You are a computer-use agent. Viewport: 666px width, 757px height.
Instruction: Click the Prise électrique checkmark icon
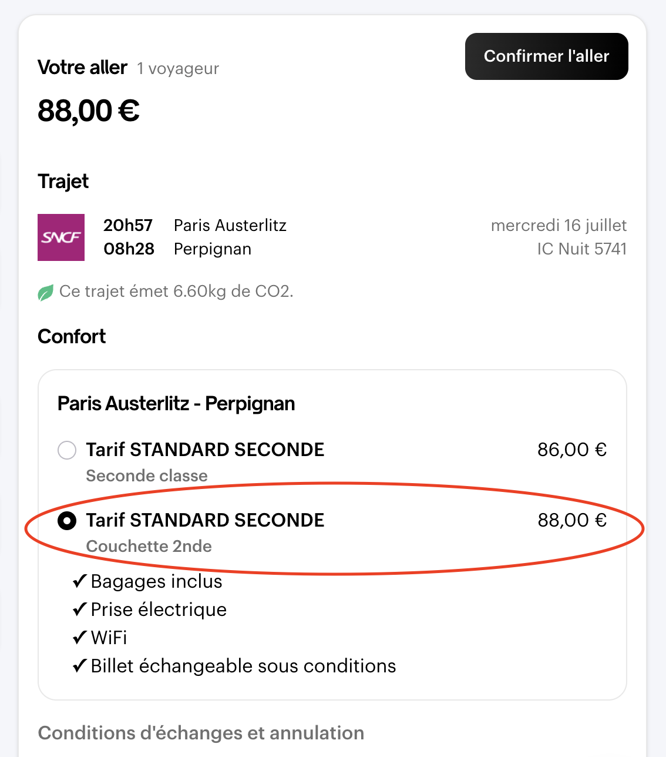(80, 609)
